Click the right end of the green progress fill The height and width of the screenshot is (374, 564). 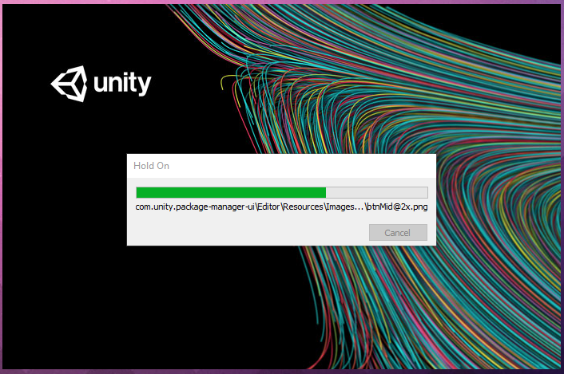[324, 192]
